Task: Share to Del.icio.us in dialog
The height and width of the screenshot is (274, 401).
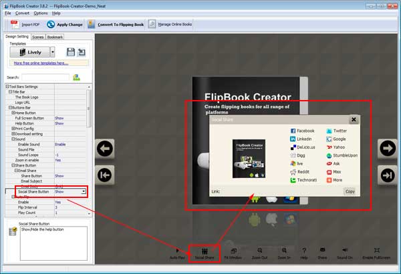Action: pos(303,147)
